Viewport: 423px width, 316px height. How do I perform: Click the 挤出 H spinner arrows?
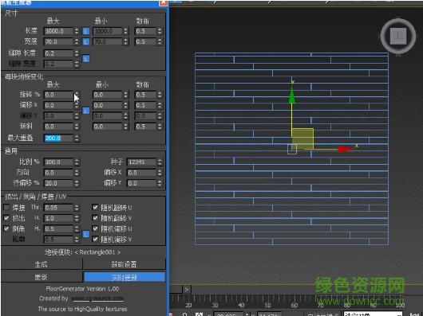pyautogui.click(x=77, y=218)
